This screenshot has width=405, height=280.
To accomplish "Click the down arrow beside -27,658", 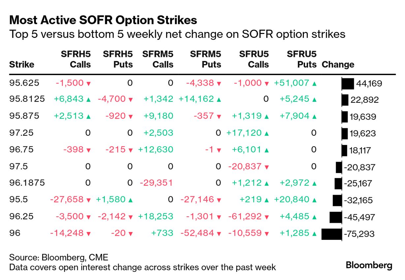I will tap(88, 200).
